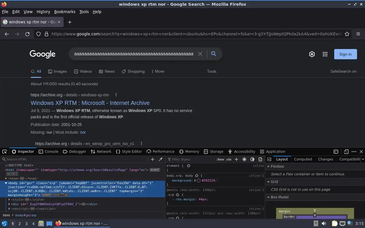Activate the element picker tool
This screenshot has width=365, height=228.
click(x=5, y=152)
